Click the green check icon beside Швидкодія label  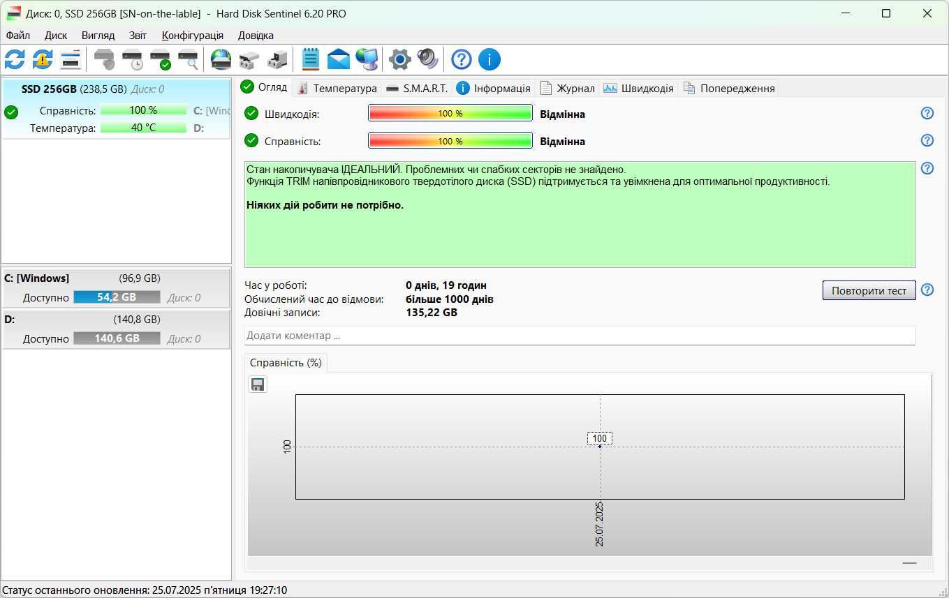(x=251, y=114)
